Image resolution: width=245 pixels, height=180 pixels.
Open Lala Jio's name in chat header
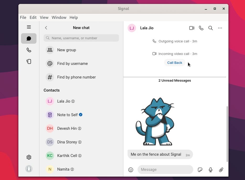click(147, 28)
